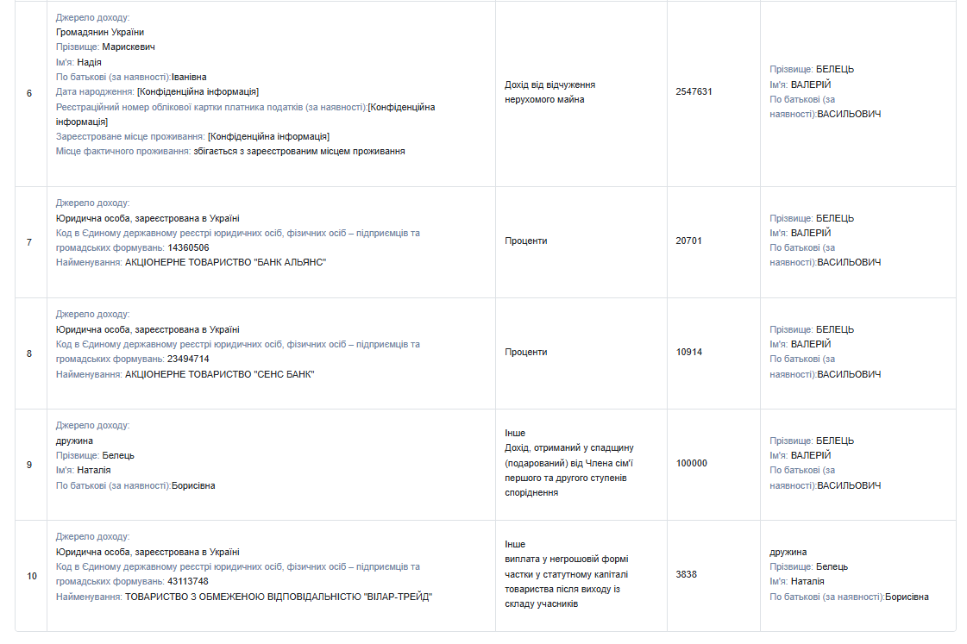The height and width of the screenshot is (644, 967).
Task: Click 'Проценти' in row 7
Action: [526, 241]
